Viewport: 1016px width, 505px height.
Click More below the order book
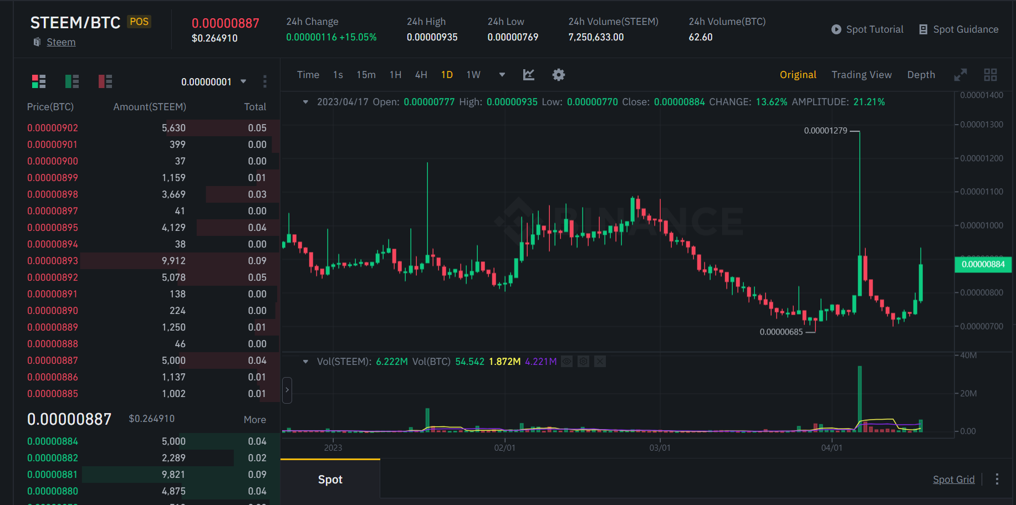point(255,420)
